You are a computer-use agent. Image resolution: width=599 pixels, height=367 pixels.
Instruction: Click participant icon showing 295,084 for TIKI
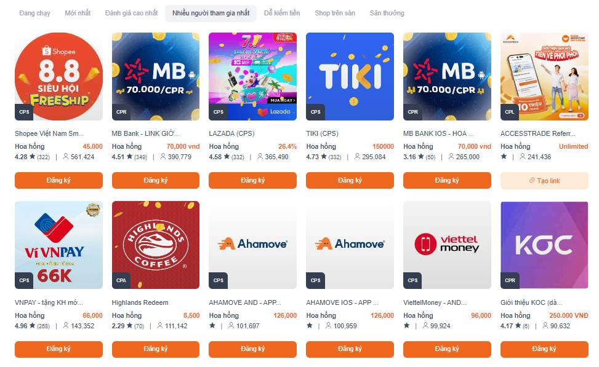tap(357, 156)
